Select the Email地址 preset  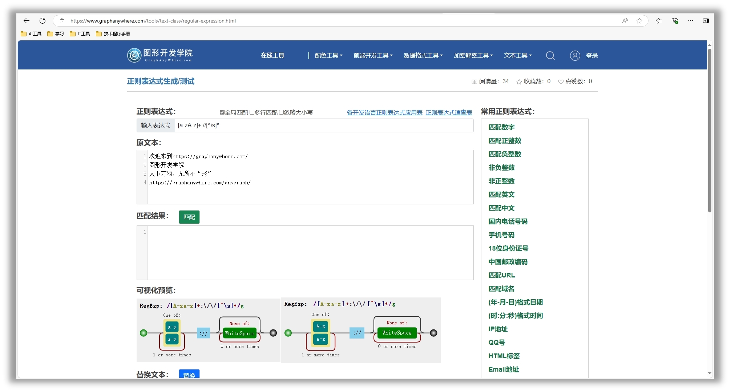[x=504, y=369]
